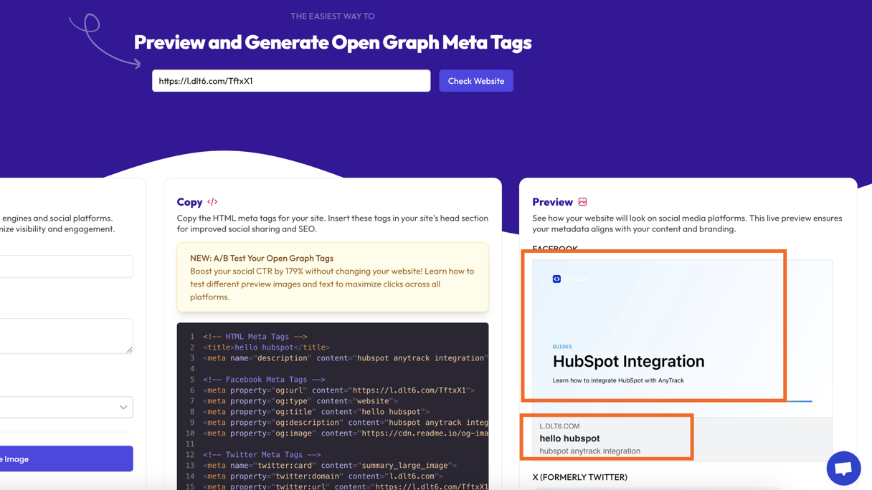
Task: Click the Copy section heading
Action: click(189, 202)
